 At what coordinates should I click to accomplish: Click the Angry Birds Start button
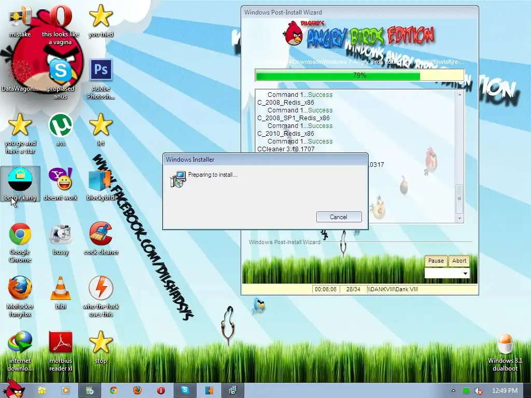point(14,389)
